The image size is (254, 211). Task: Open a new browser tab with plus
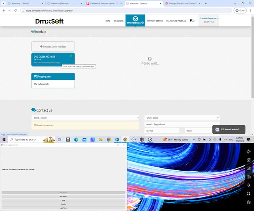click(x=206, y=4)
